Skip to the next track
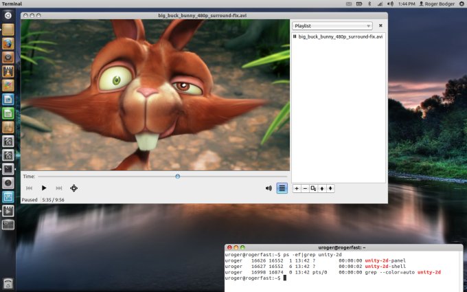The height and width of the screenshot is (292, 467). click(x=59, y=188)
